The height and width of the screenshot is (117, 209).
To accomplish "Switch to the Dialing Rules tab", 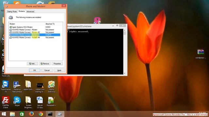I will tap(12, 12).
